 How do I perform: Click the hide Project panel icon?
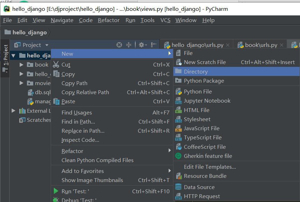coord(153,45)
